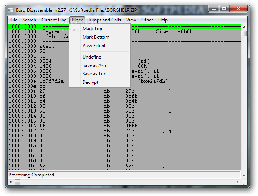Click the [bx+2a7dh] operand
Viewport: 258px width, 196px height.
coord(153,81)
